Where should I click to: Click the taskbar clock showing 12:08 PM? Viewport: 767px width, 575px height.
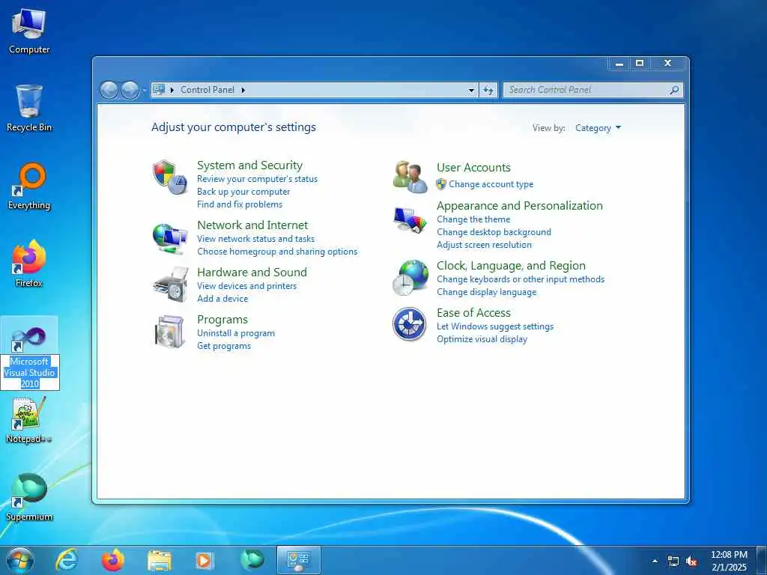pos(729,561)
